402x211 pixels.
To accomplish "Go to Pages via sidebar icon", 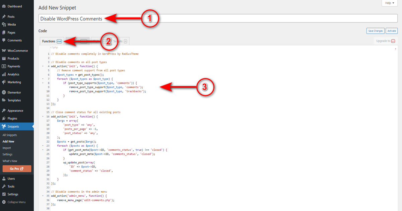I will 4,32.
